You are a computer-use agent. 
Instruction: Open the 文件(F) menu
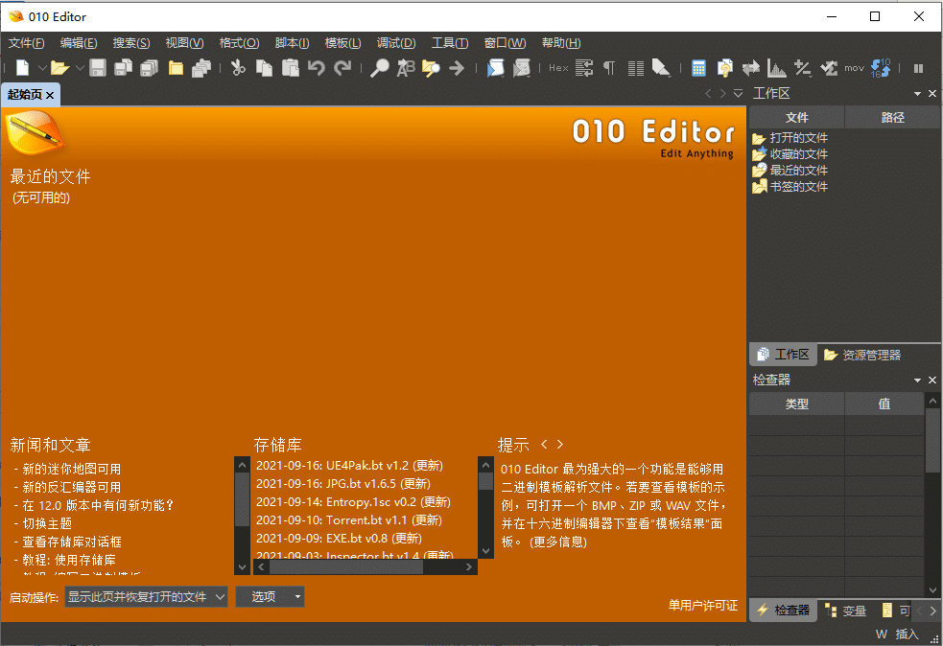click(x=27, y=43)
